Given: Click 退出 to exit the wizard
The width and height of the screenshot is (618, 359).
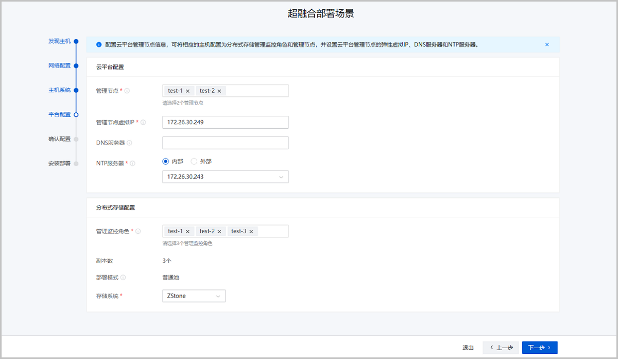Looking at the screenshot, I should coord(468,348).
